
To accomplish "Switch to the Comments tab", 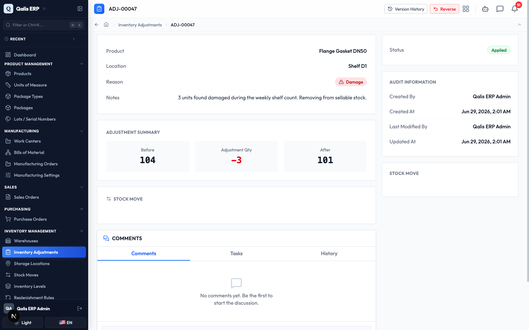I will 144,253.
